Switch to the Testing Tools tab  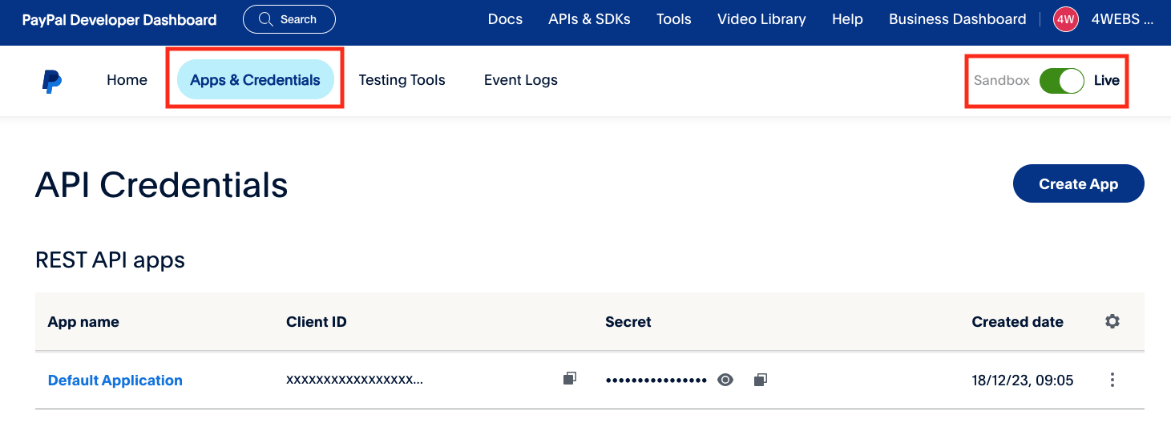tap(402, 80)
